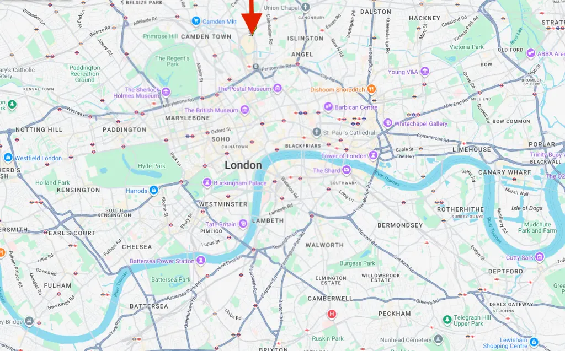Viewport: 565px width, 351px height.
Task: Click the Dishoom Shoreditch restaurant icon
Action: (x=371, y=89)
